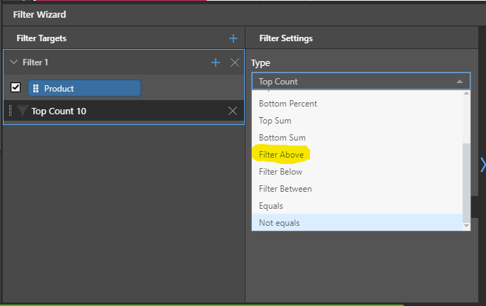Close the Type dropdown with its arrow

460,82
